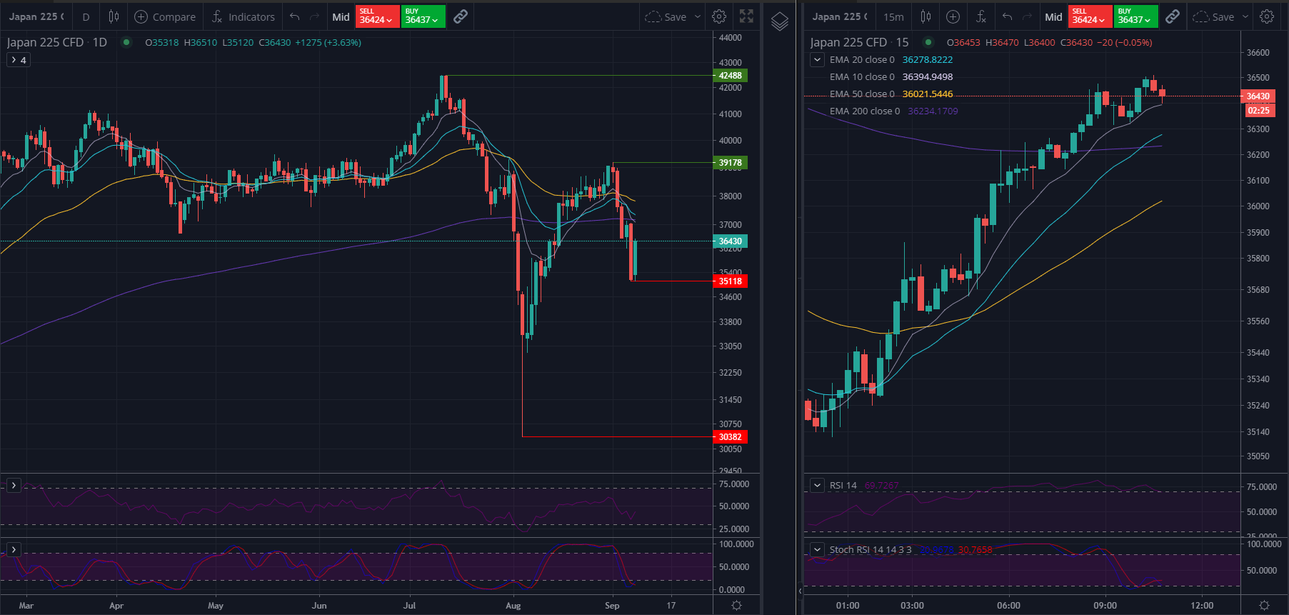Open Save dropdown arrow in right chart
The image size is (1289, 615).
(x=1245, y=16)
